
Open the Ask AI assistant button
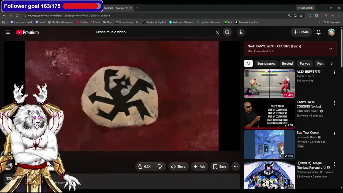(x=199, y=166)
